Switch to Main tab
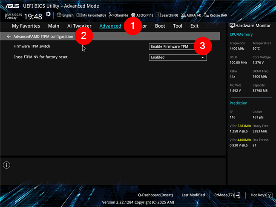Viewport: 276px width, 207px height. point(54,26)
